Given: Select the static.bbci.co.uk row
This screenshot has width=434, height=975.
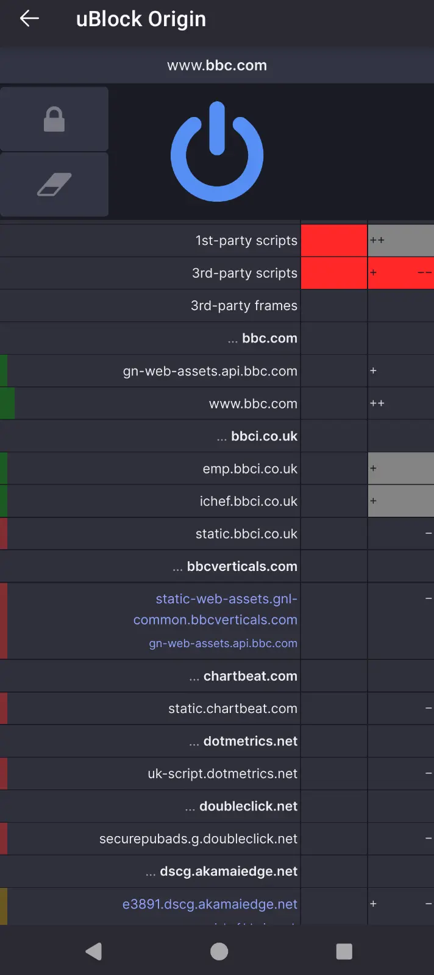Looking at the screenshot, I should pyautogui.click(x=150, y=534).
